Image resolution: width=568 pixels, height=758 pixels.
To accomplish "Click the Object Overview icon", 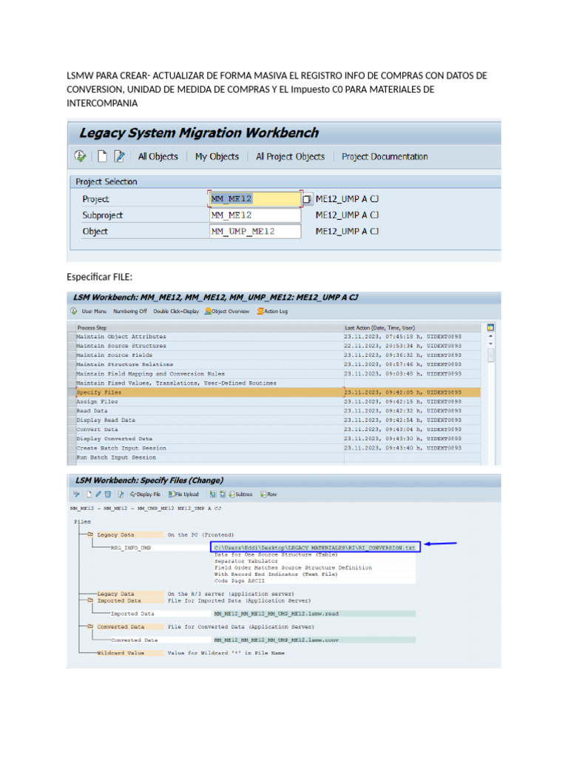I will tap(208, 312).
